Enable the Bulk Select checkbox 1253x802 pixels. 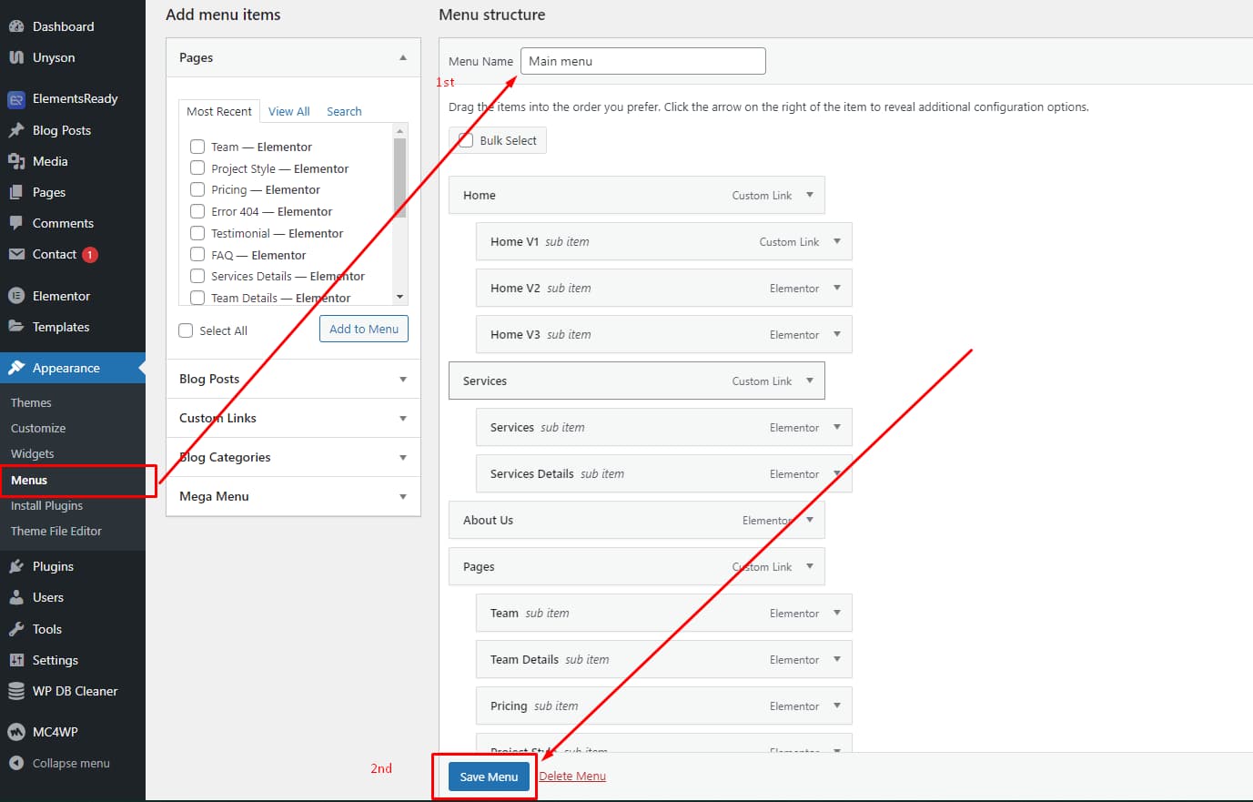tap(466, 140)
